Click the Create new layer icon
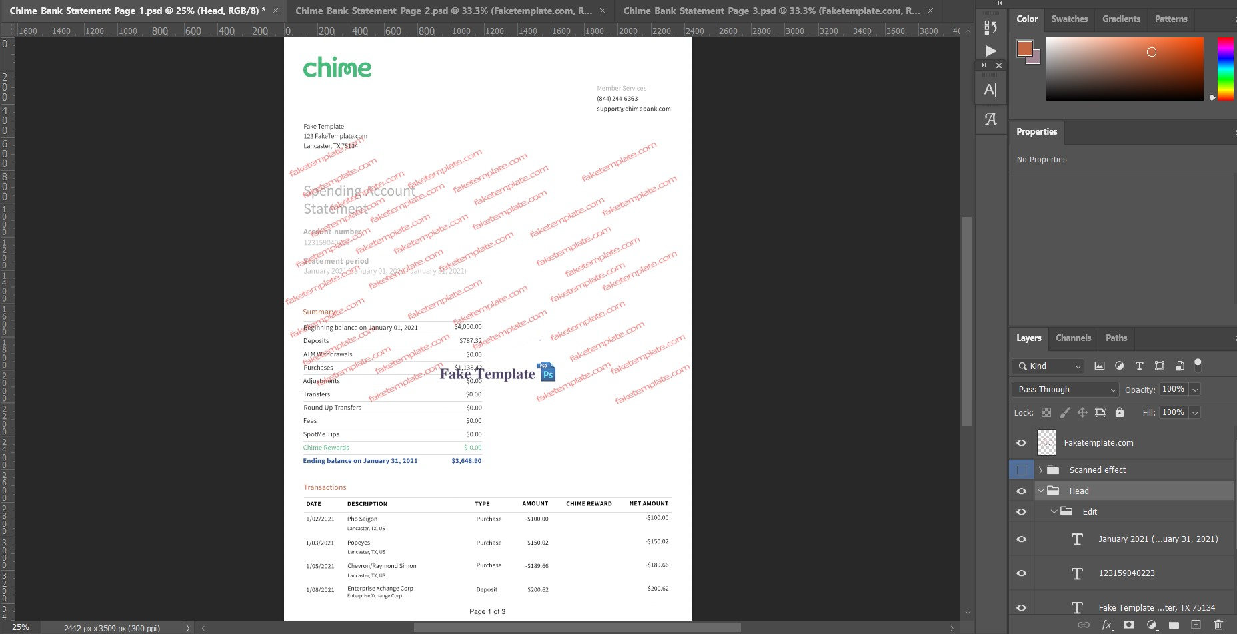Screen dimensions: 1237x634 (x=1196, y=625)
